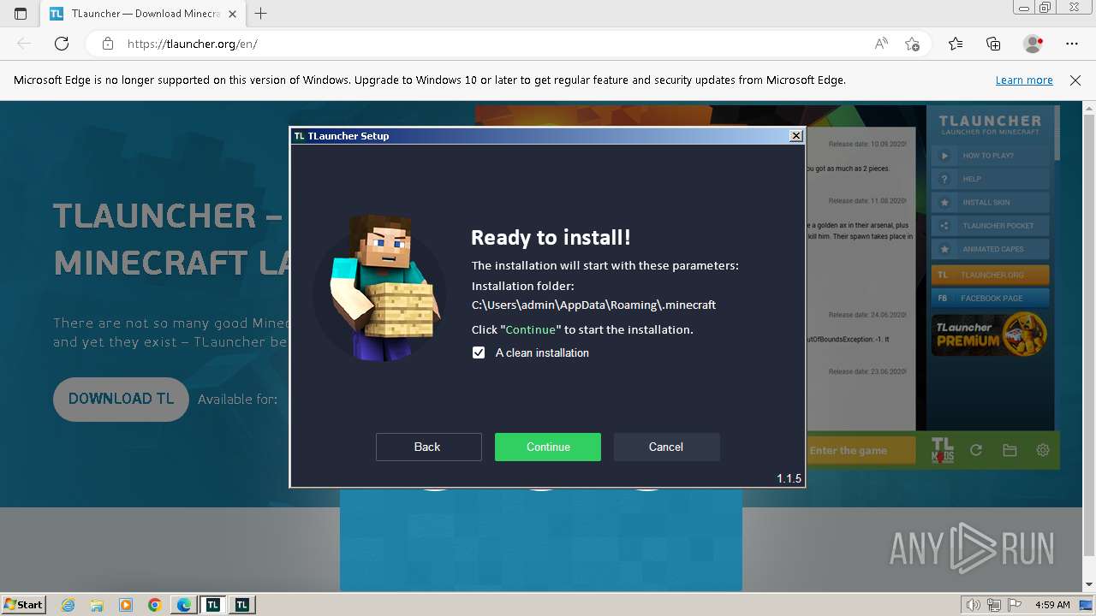Launch Internet Explorer from taskbar
1096x616 pixels.
click(x=68, y=605)
